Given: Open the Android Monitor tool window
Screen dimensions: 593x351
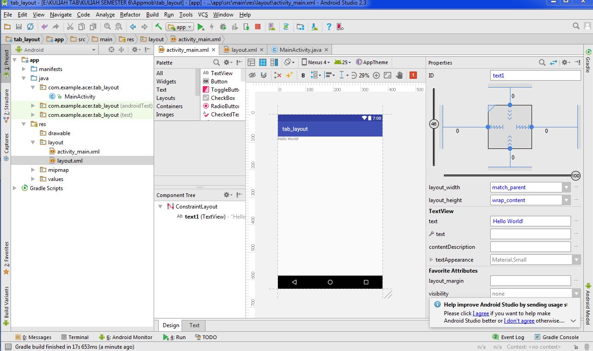Looking at the screenshot, I should click(x=125, y=337).
